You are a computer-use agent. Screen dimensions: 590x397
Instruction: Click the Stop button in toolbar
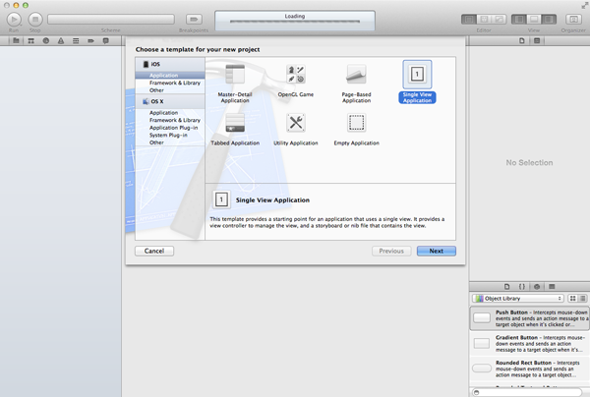[35, 20]
